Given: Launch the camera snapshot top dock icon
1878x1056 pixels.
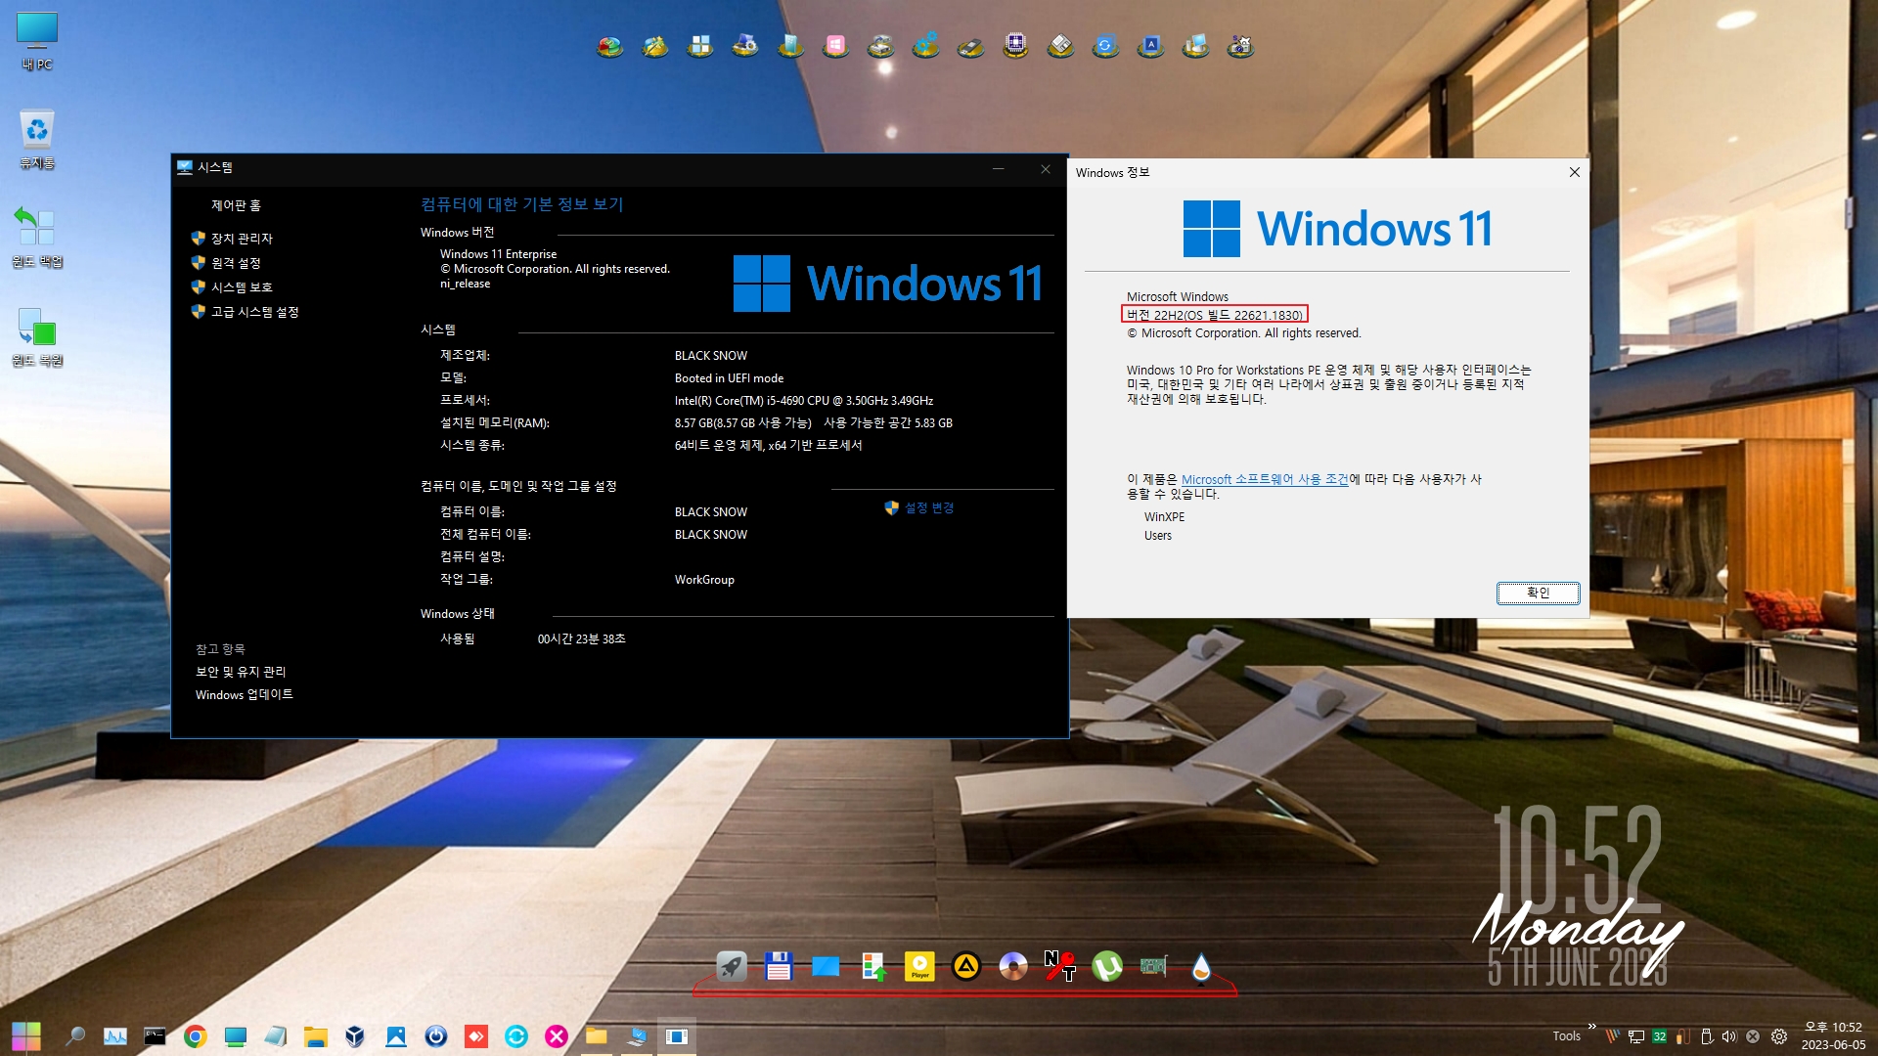Looking at the screenshot, I should point(1240,46).
